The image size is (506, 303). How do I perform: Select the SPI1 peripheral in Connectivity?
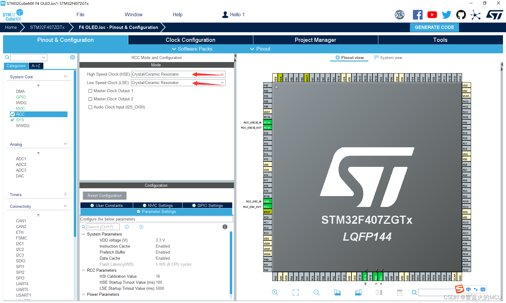click(x=20, y=266)
